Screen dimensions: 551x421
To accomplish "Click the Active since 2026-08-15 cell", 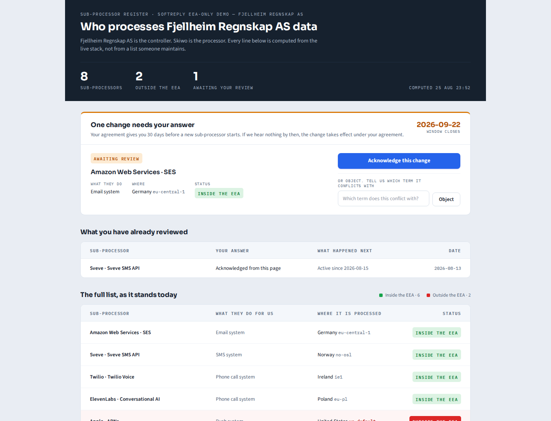I will (x=343, y=268).
